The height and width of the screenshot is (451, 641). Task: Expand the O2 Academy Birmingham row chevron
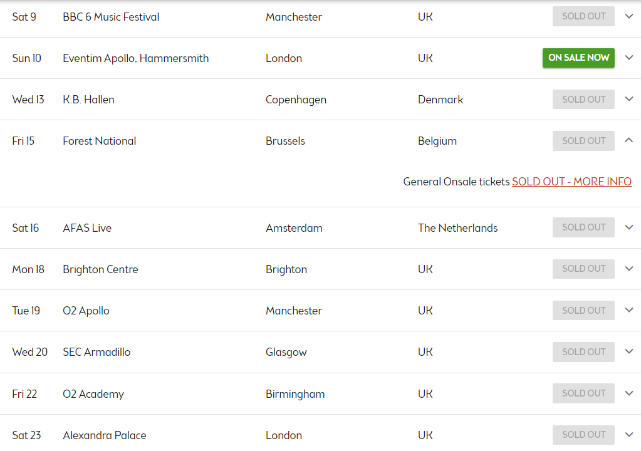tap(629, 393)
